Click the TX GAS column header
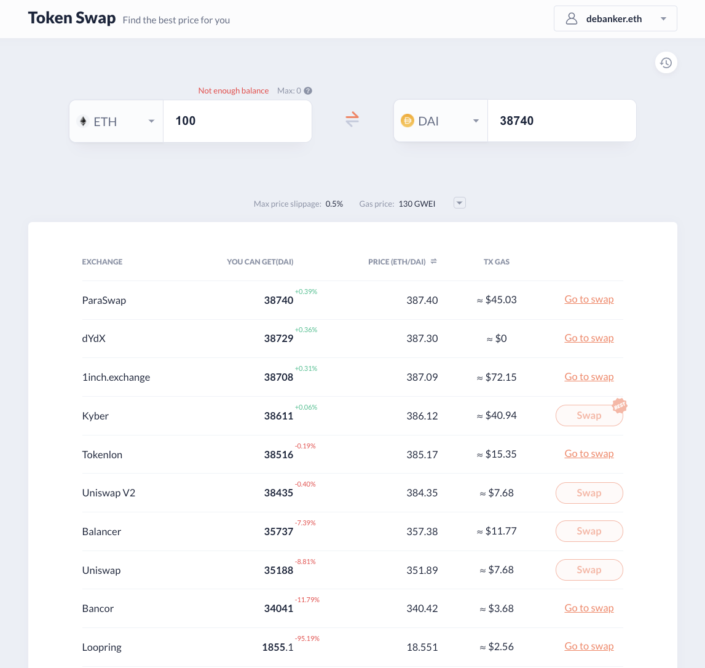This screenshot has width=705, height=668. pos(497,262)
